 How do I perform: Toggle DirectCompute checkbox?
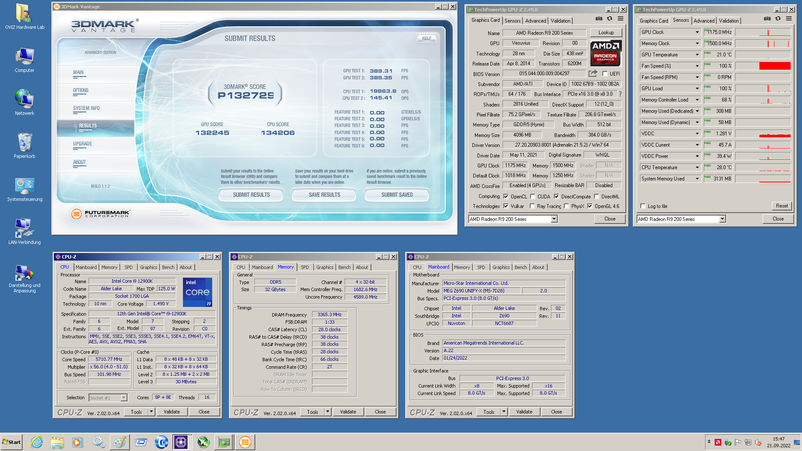pos(556,197)
